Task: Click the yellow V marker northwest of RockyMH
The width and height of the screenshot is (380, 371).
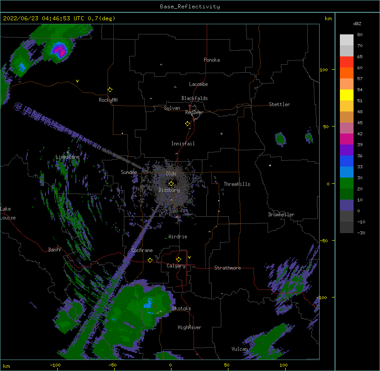Action: [77, 81]
